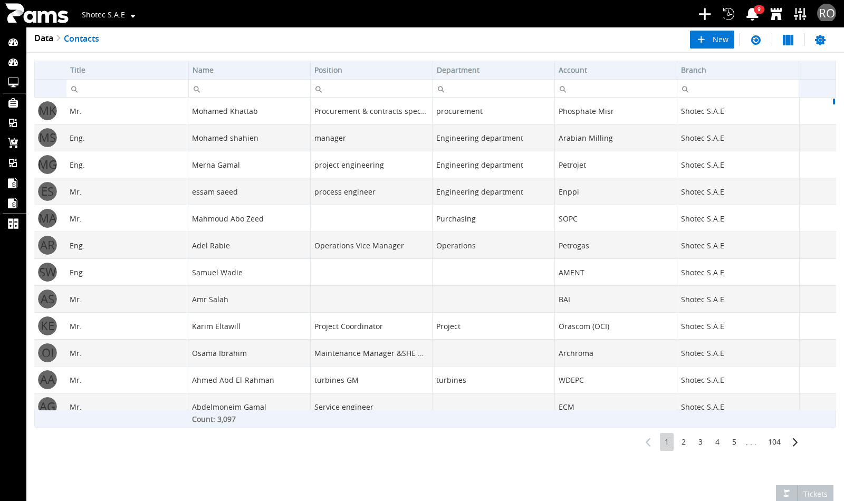Open the column chooser icon
Image resolution: width=844 pixels, height=501 pixels.
788,40
